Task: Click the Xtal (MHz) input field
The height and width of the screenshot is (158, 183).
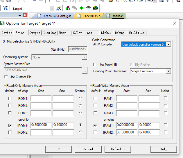Action: click(x=78, y=49)
